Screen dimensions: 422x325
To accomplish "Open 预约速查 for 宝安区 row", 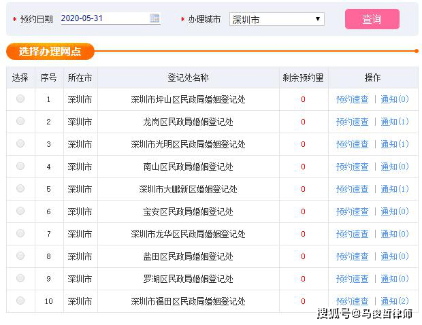I will (353, 211).
